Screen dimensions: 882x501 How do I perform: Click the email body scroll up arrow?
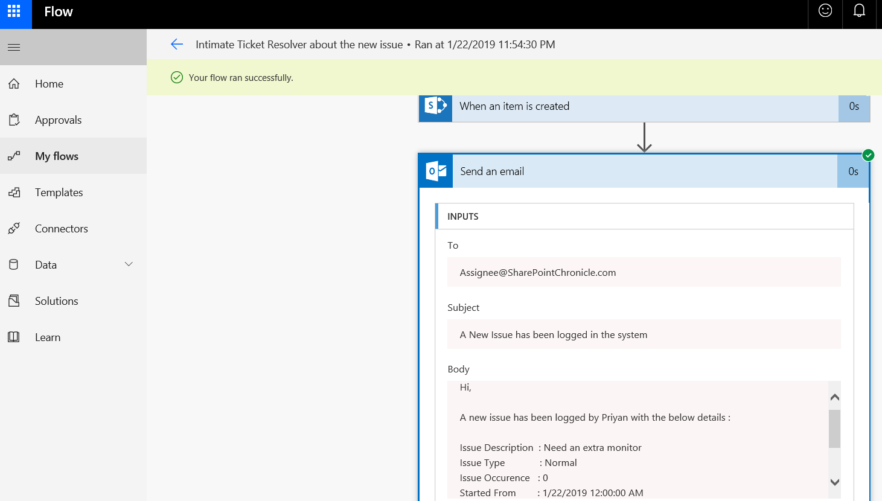point(835,397)
